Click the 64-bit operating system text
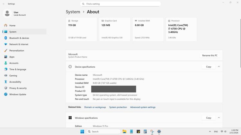This screenshot has width=241, height=135. 115,95
